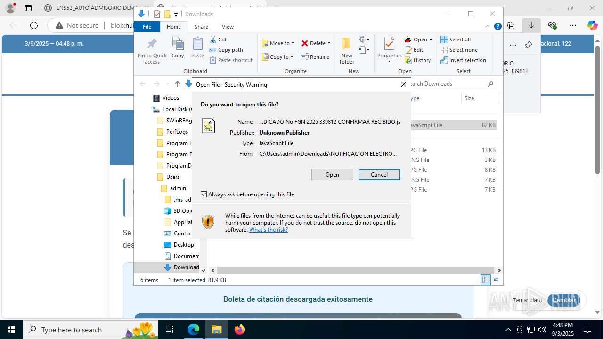Expand the Delete dropdown arrow

click(329, 43)
